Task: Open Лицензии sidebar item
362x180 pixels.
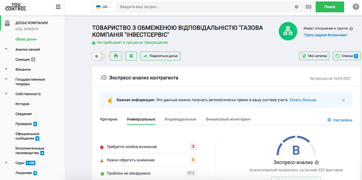Action: pos(23,173)
